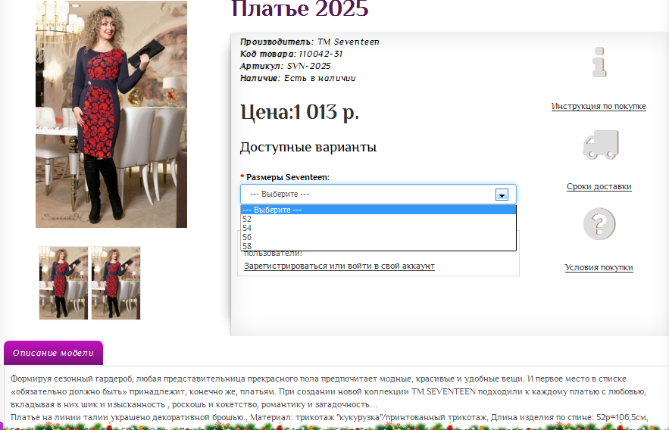Open the Размеры Seventeen size dropdown arrow
This screenshot has width=669, height=430.
tap(502, 195)
